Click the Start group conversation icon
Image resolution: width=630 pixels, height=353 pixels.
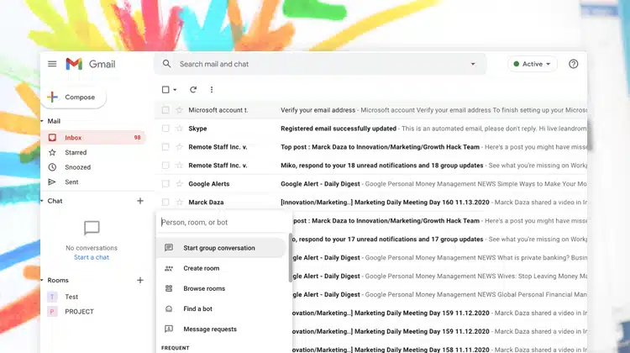tap(169, 248)
